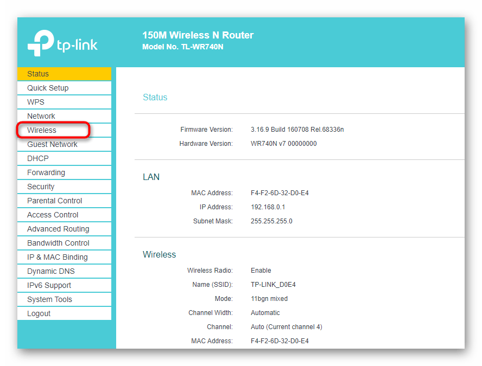Click the mode value '11bgn mixed'
Viewport: 482px width, 366px height.
pyautogui.click(x=269, y=299)
